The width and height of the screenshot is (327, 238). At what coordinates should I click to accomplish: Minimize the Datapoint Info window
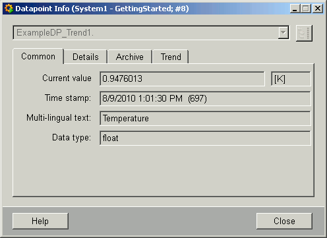(x=295, y=9)
